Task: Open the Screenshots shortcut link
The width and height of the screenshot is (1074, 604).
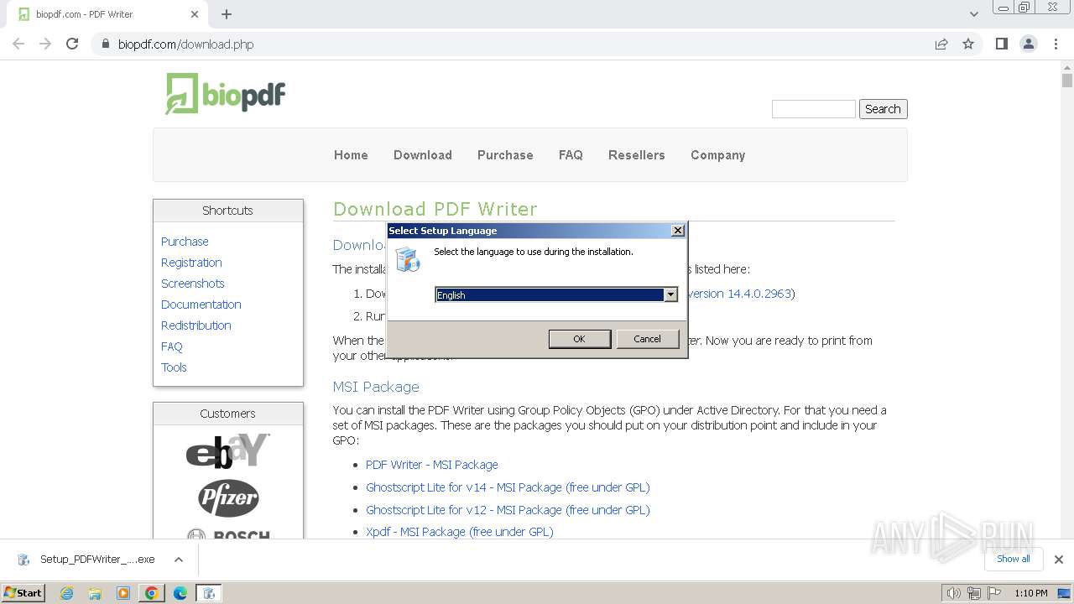Action: 193,284
